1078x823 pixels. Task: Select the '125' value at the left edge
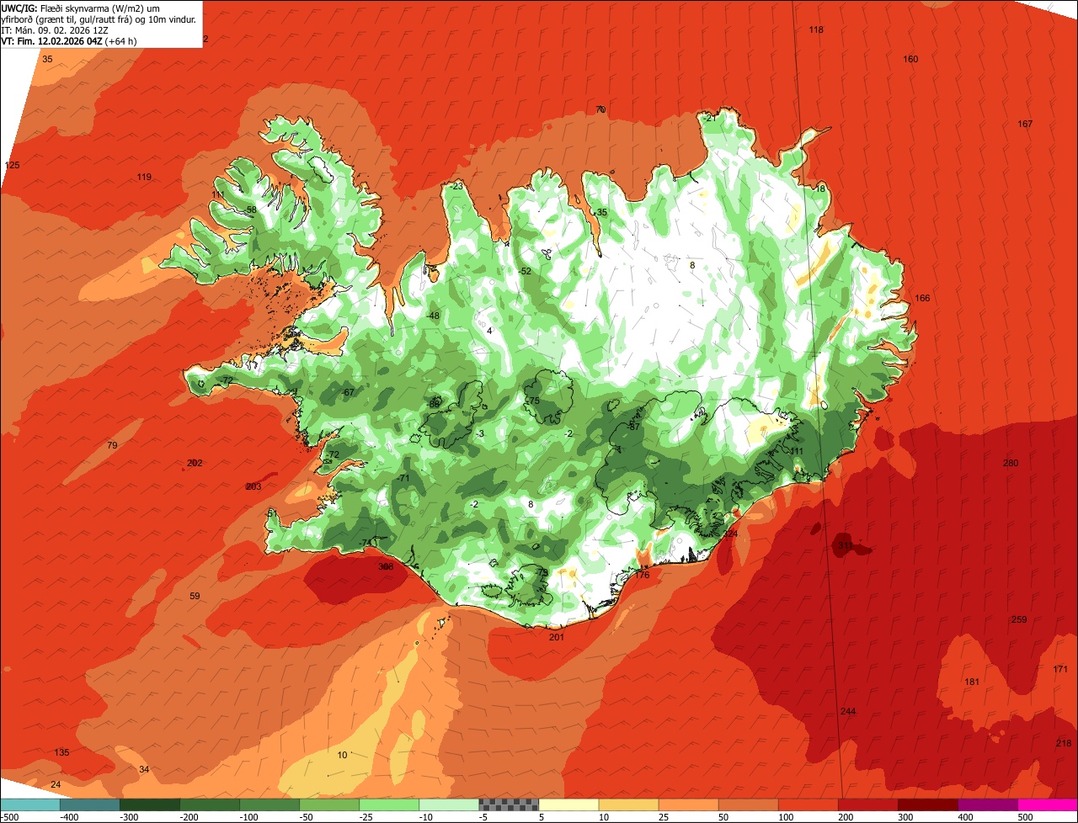click(12, 166)
